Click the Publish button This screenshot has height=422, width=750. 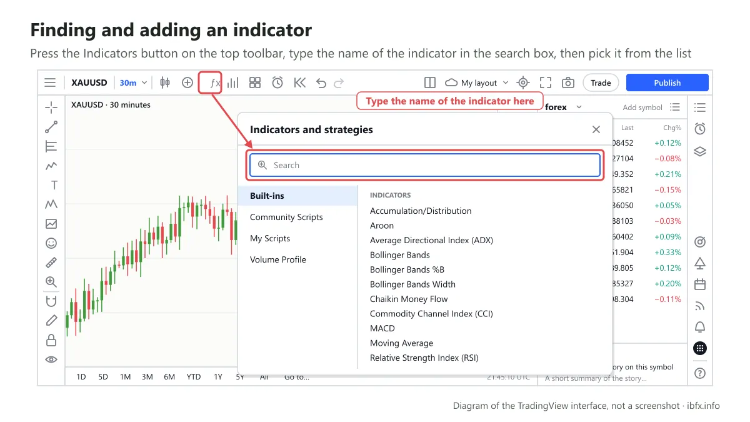point(667,83)
